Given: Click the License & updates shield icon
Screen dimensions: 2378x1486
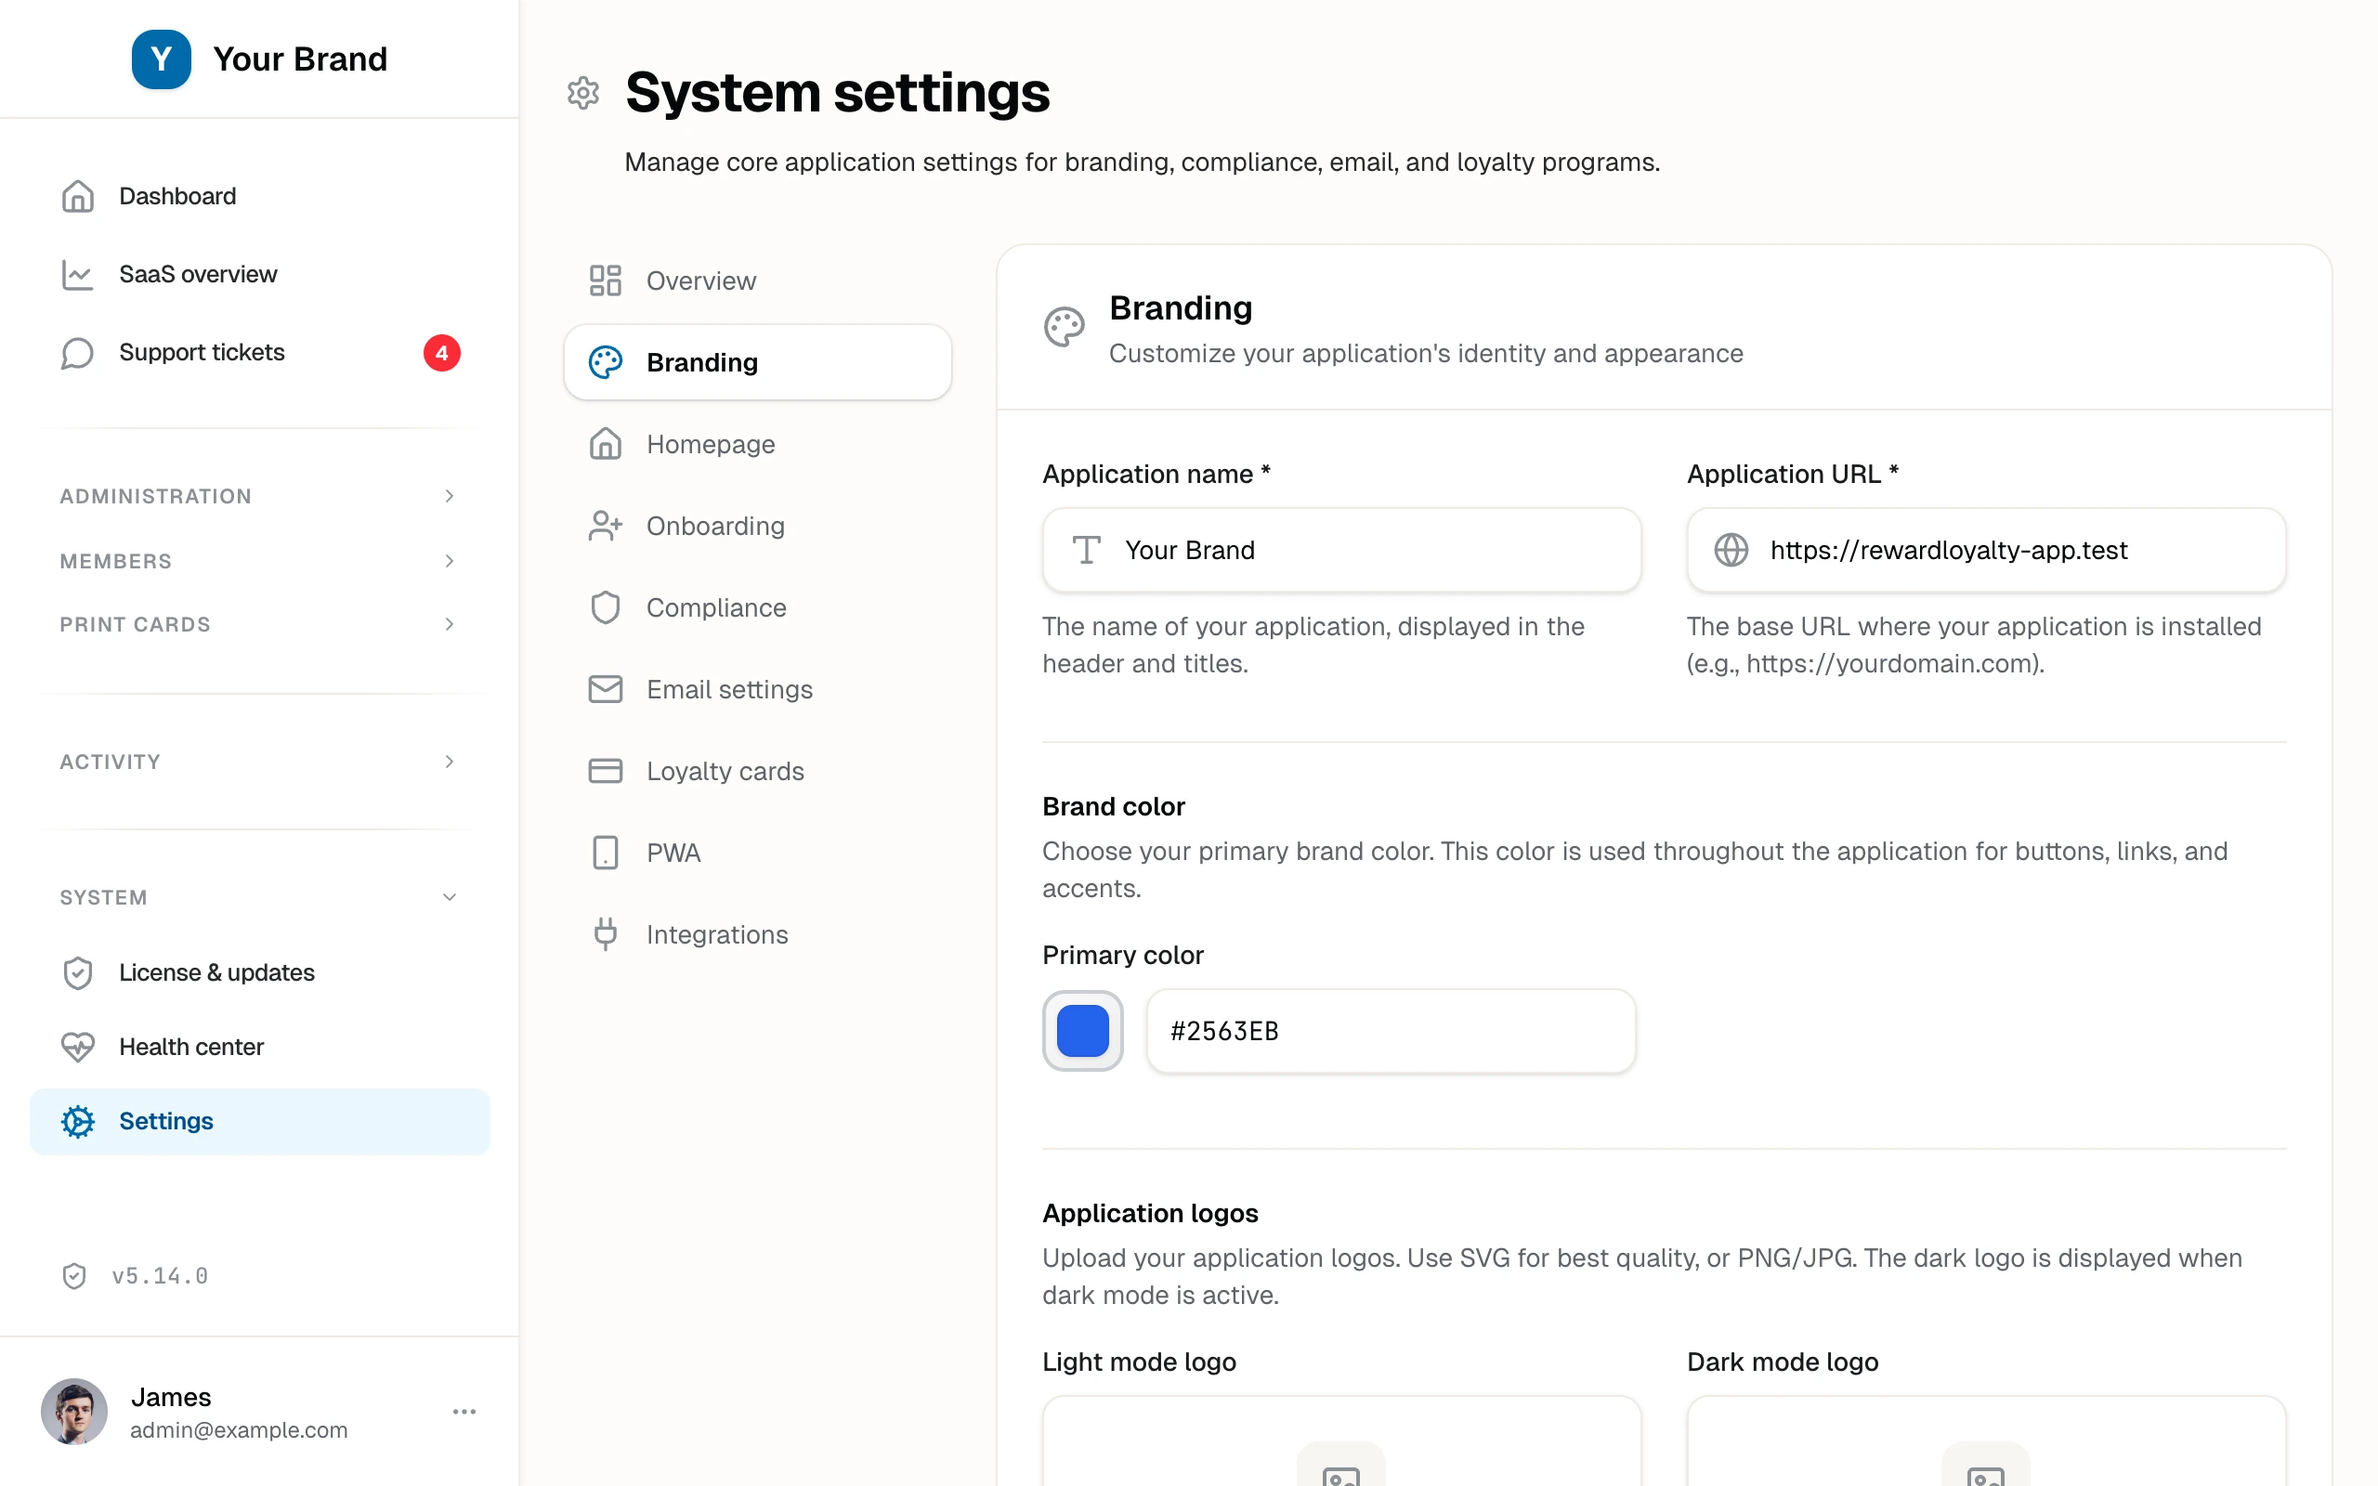Looking at the screenshot, I should point(78,973).
